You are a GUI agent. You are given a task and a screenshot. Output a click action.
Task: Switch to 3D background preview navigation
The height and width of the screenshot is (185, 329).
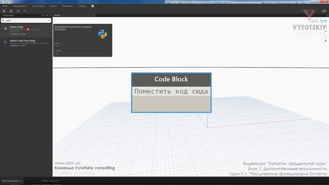click(x=314, y=21)
